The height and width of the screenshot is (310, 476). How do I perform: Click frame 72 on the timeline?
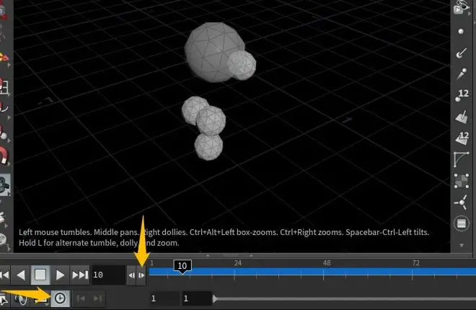(x=416, y=263)
